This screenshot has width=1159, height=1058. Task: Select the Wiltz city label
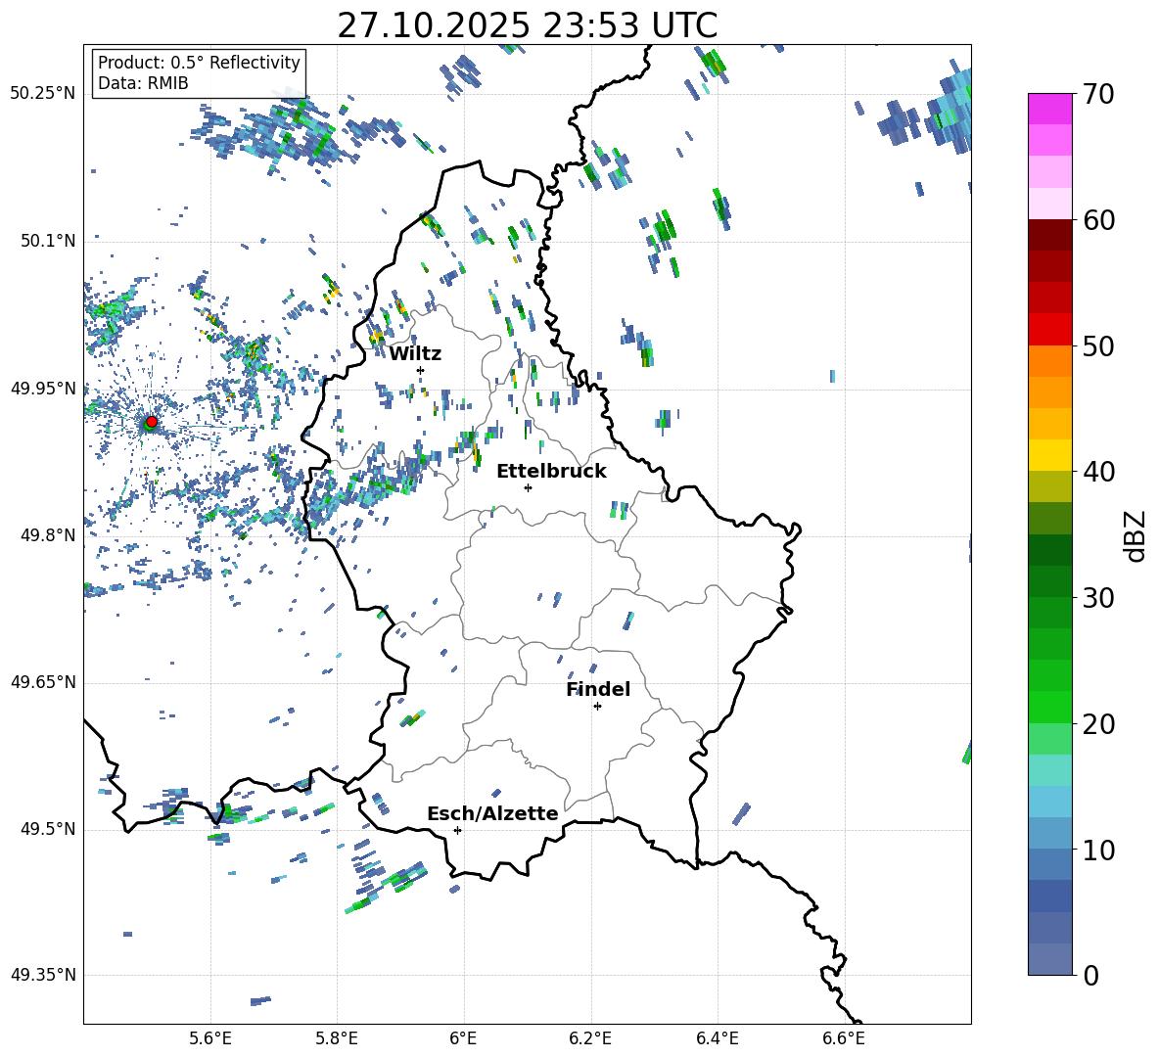tap(415, 353)
